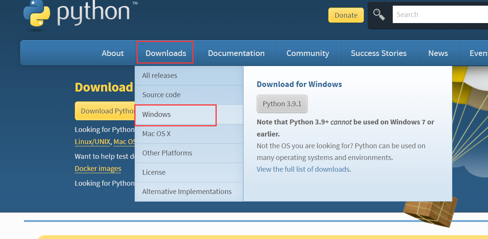
Task: Click the Donate button
Action: 346,15
